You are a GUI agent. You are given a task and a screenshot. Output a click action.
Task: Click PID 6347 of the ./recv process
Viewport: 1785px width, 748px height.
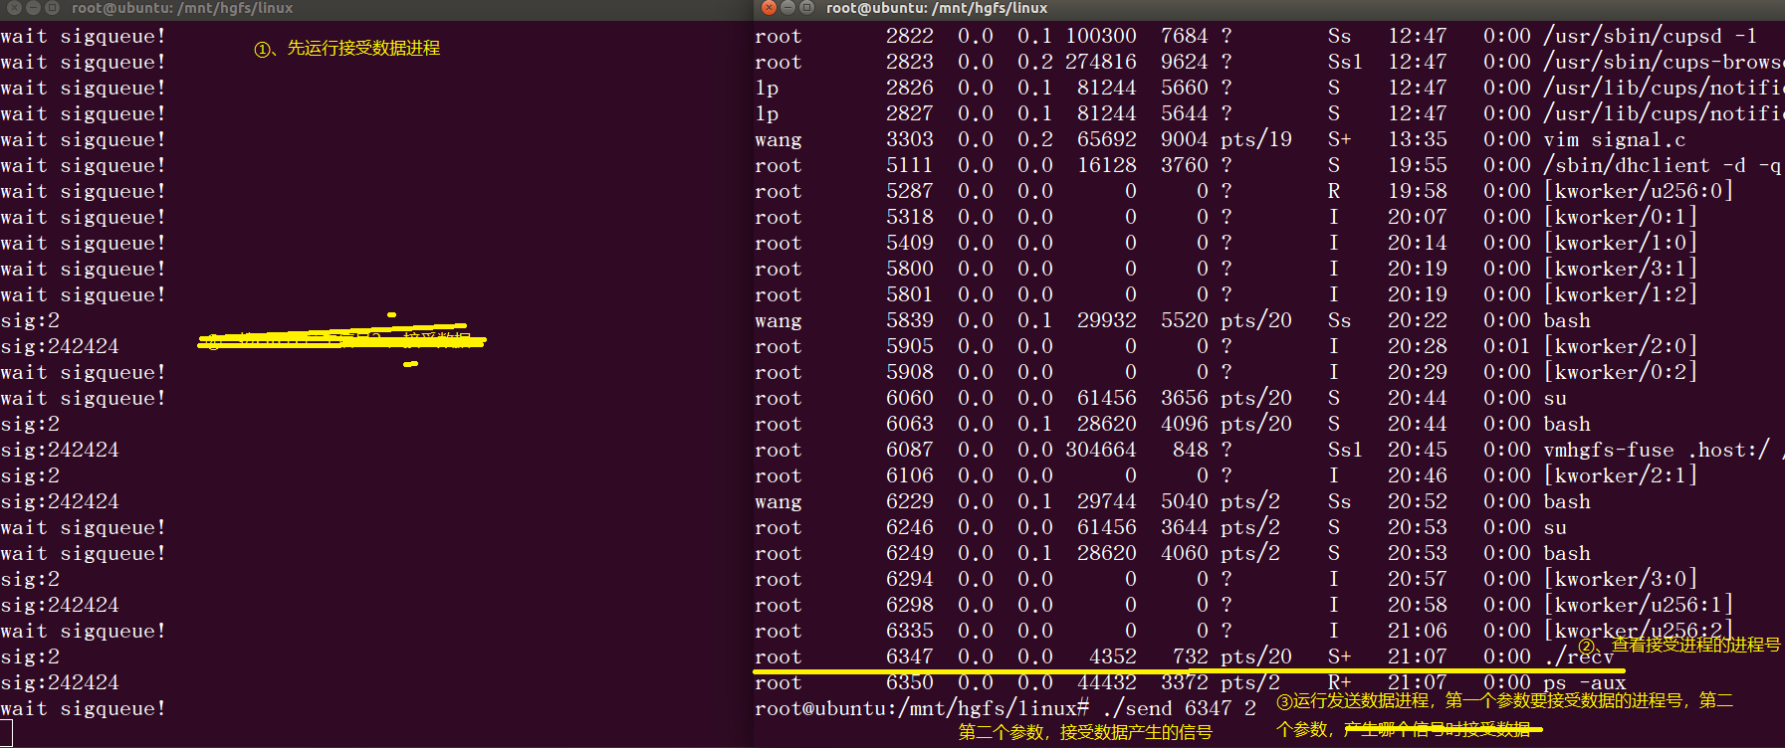click(910, 656)
